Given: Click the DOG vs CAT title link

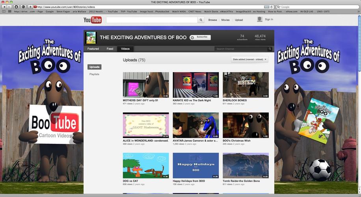Looking at the screenshot, I should (130, 181).
